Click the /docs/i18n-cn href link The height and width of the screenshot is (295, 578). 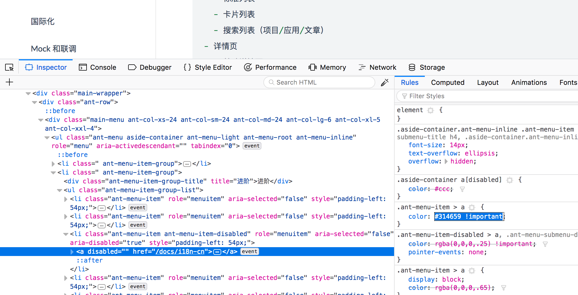(x=180, y=252)
